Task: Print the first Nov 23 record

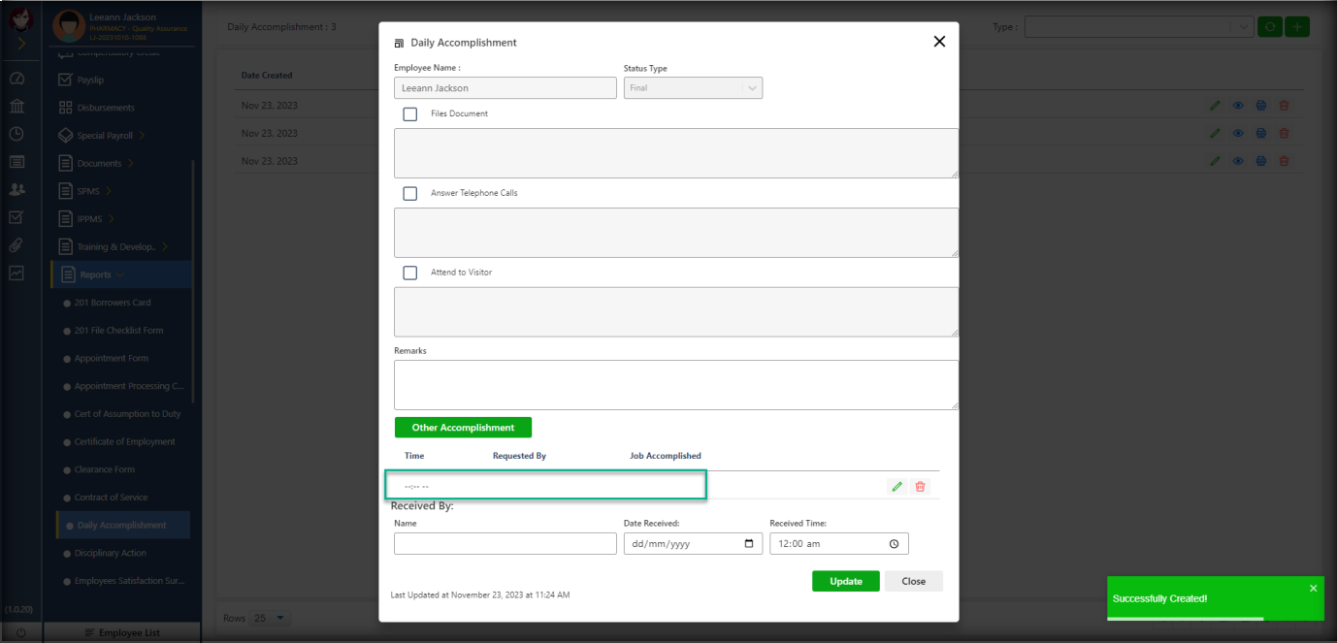Action: click(1260, 106)
